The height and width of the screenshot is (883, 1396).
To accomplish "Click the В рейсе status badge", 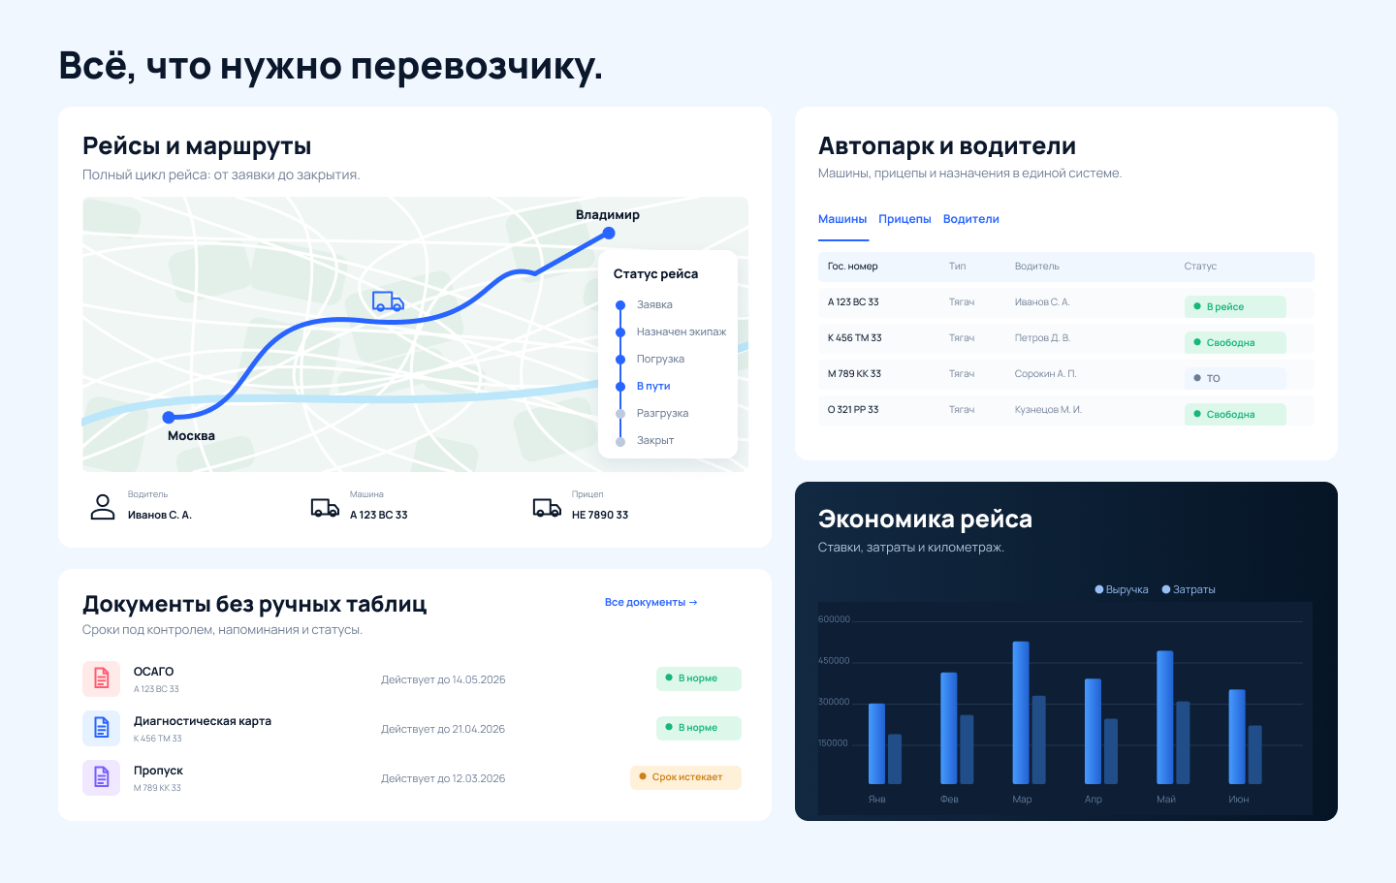I will point(1235,306).
